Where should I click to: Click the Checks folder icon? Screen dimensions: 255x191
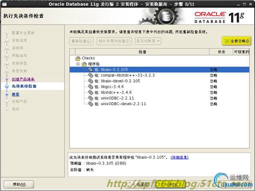pos(78,58)
